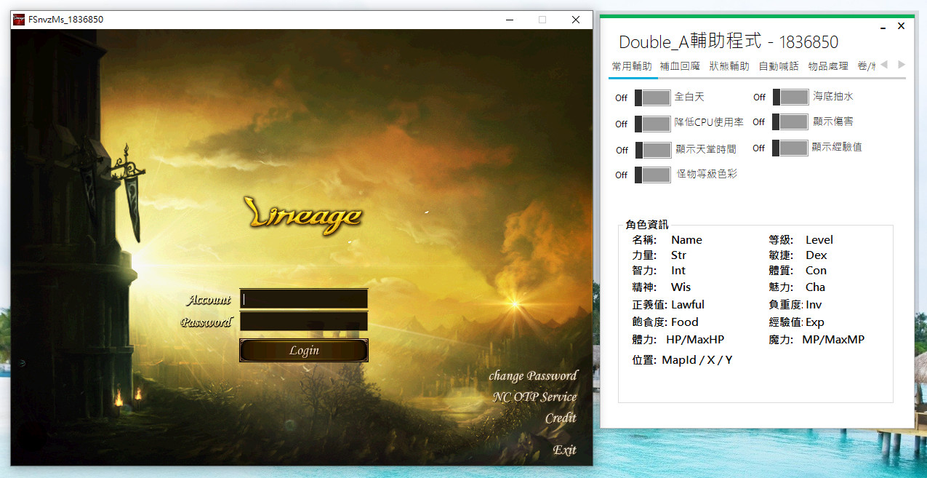
Task: Close the Double_A helper window
Action: [x=901, y=26]
